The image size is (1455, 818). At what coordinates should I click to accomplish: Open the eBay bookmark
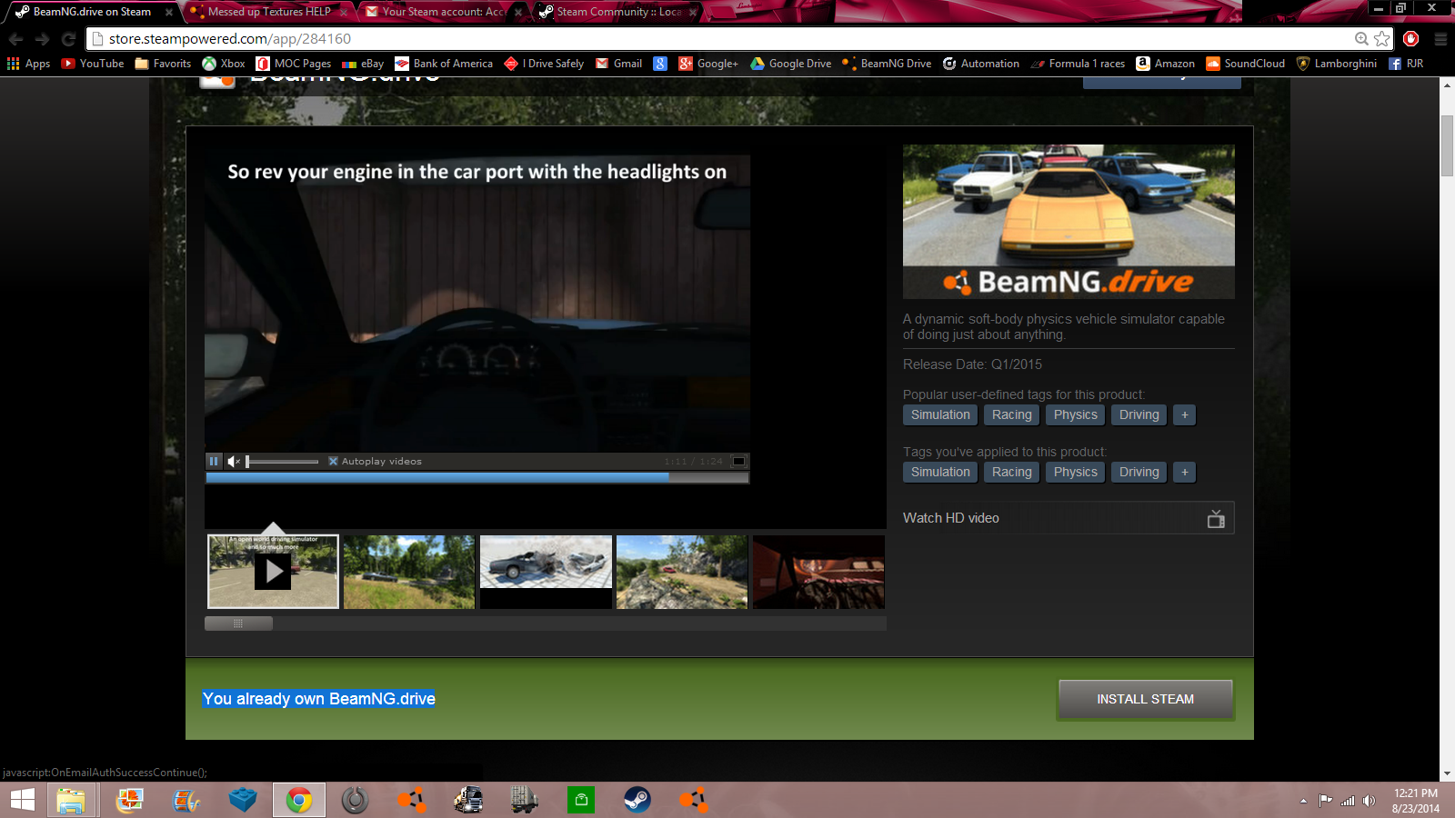point(363,64)
